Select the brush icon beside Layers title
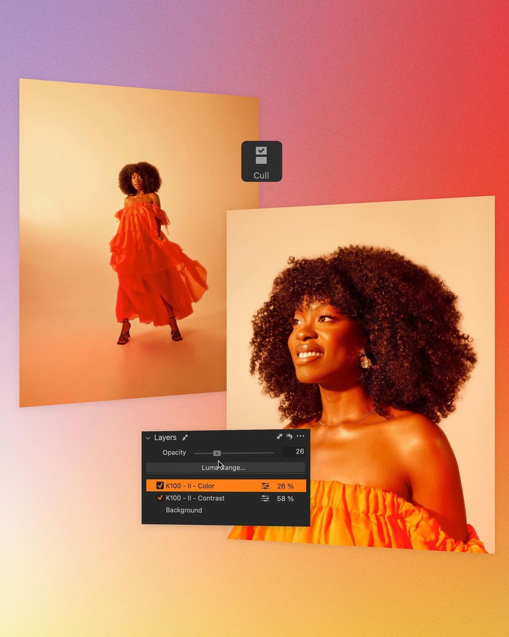The image size is (509, 637). click(x=185, y=437)
